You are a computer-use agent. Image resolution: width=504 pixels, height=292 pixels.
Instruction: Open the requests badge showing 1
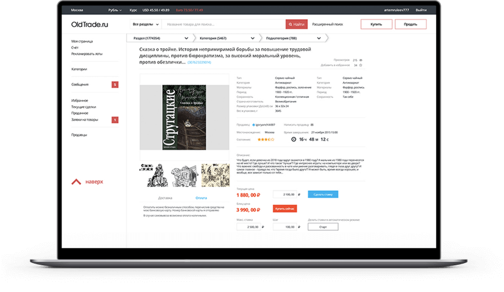click(x=115, y=120)
